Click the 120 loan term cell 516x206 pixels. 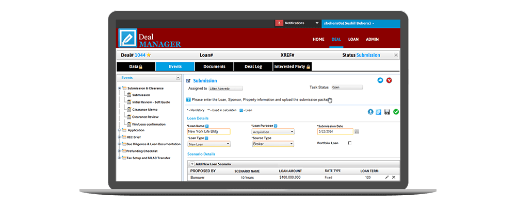click(368, 177)
